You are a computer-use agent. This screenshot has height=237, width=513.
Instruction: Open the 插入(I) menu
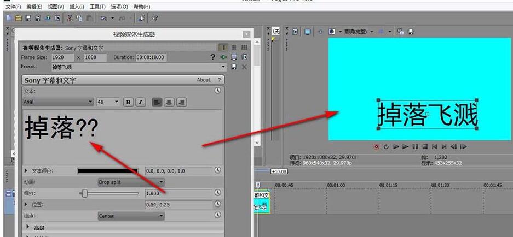point(77,7)
